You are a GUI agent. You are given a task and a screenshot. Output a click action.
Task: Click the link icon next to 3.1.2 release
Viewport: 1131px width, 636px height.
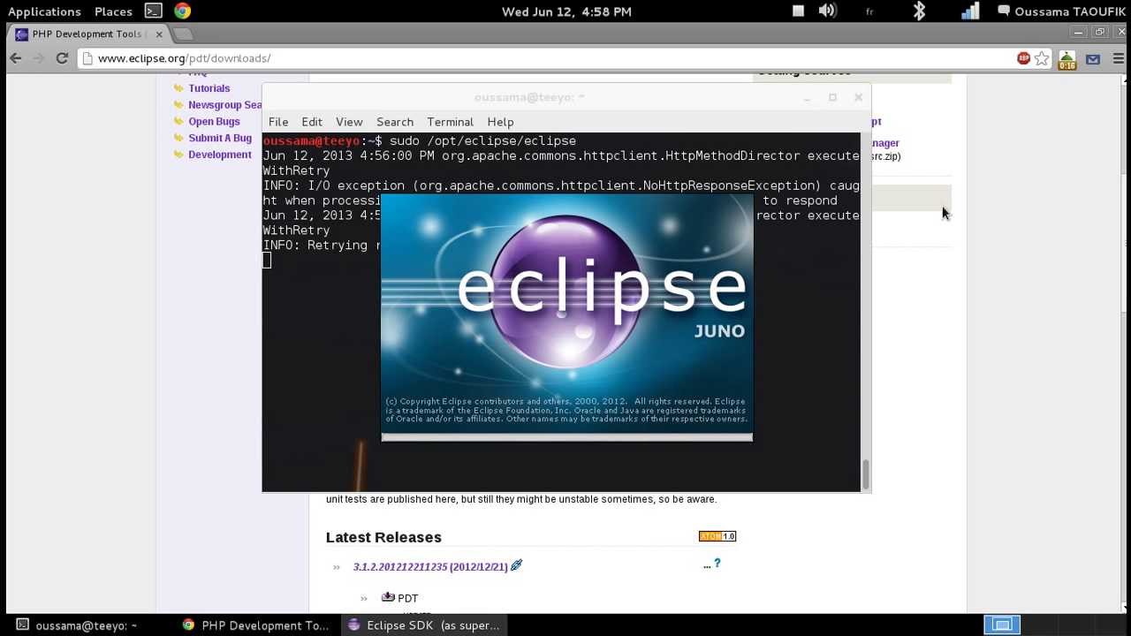(517, 565)
